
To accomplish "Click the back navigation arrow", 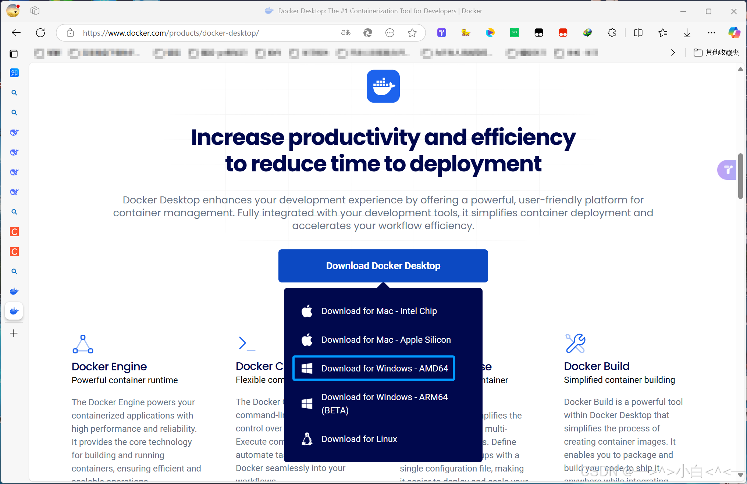I will pos(16,33).
